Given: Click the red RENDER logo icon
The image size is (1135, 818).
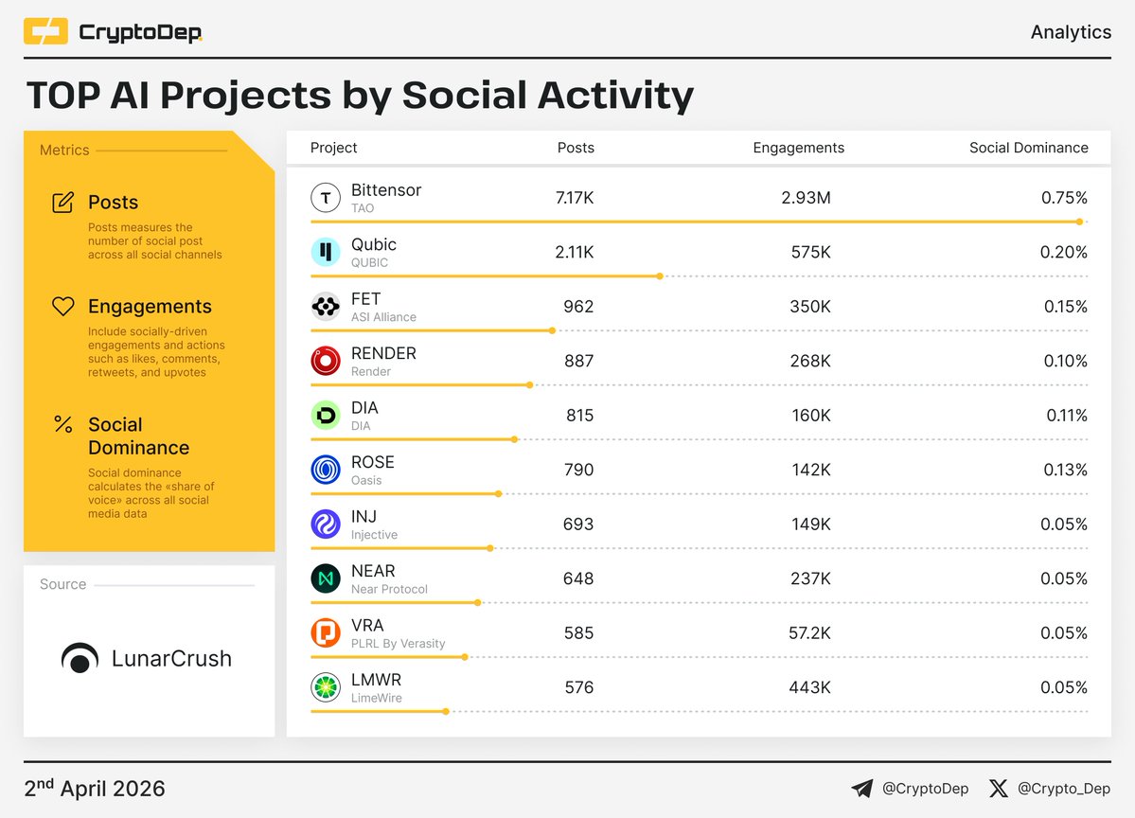Looking at the screenshot, I should pyautogui.click(x=326, y=361).
